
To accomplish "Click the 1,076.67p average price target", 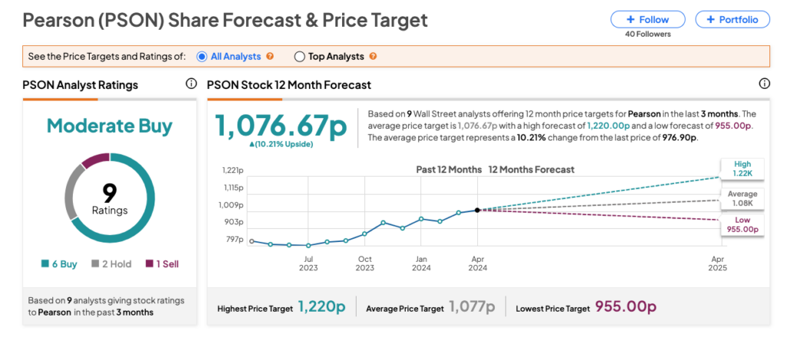I will click(281, 124).
